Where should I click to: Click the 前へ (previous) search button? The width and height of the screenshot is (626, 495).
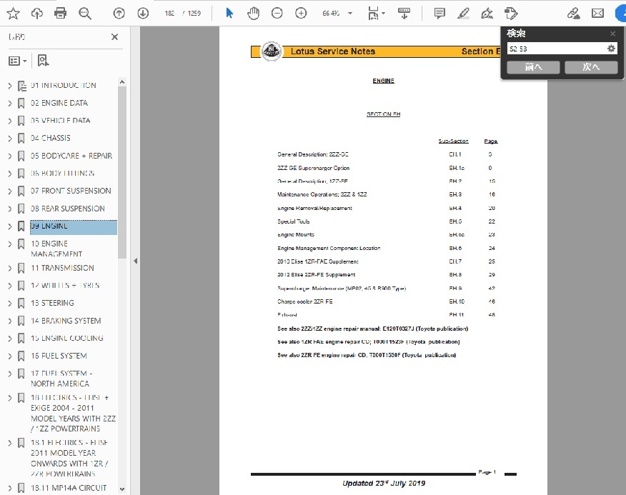533,67
